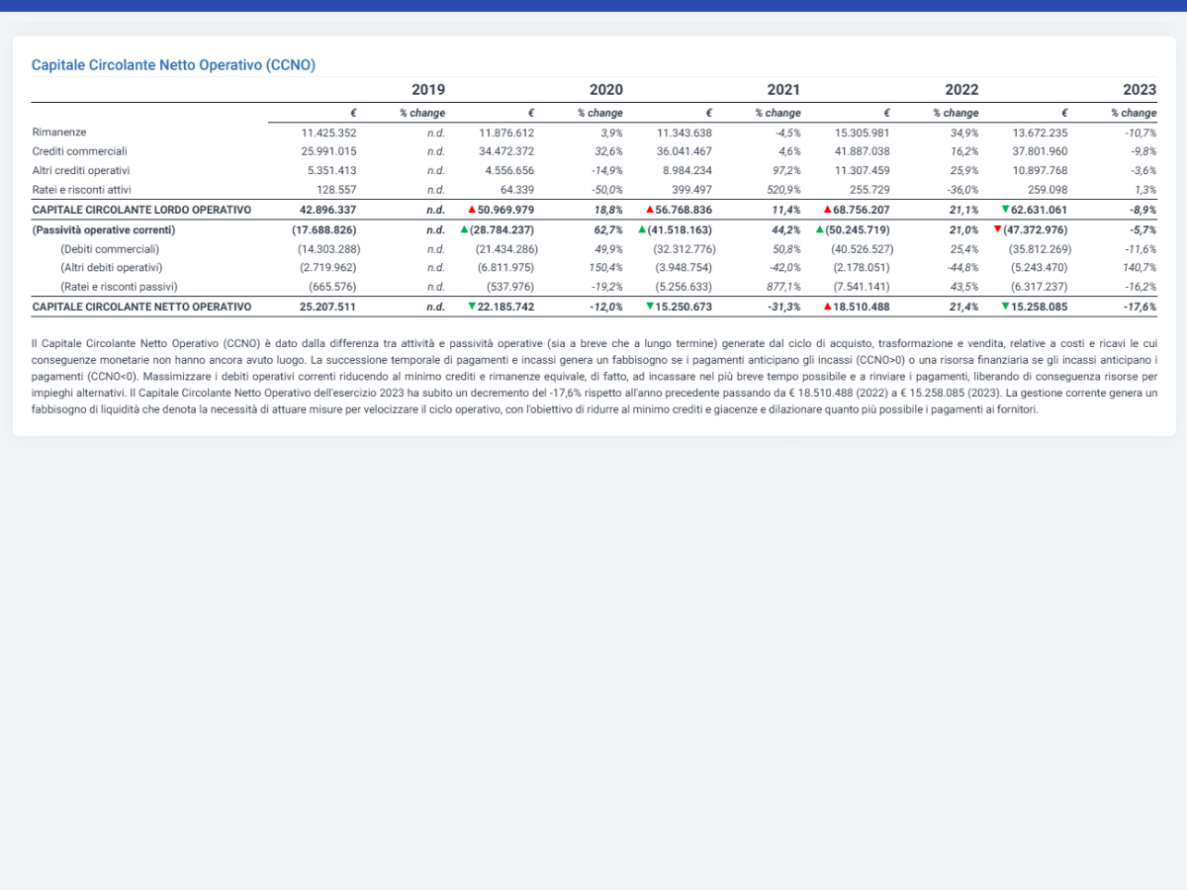The height and width of the screenshot is (890, 1187).
Task: Click the value 37.801.960
Action: tap(1041, 151)
